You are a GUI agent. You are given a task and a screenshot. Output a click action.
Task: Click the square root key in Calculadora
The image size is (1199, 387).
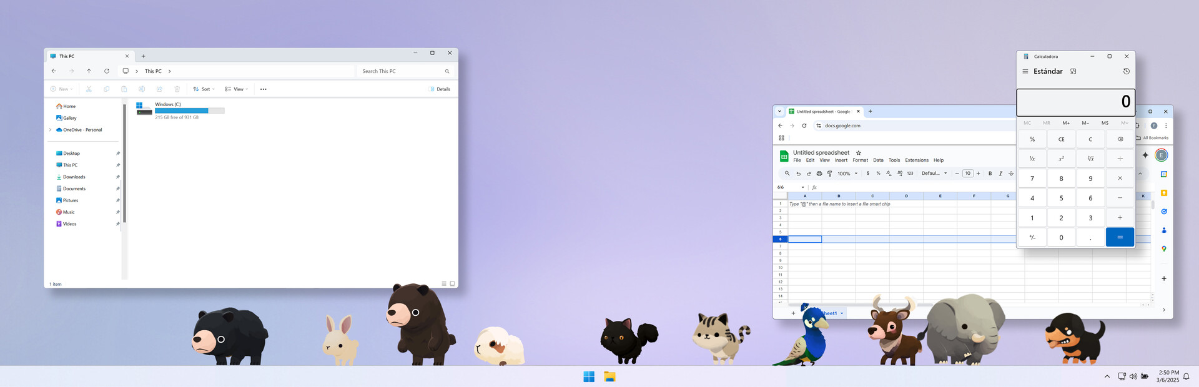[1091, 159]
